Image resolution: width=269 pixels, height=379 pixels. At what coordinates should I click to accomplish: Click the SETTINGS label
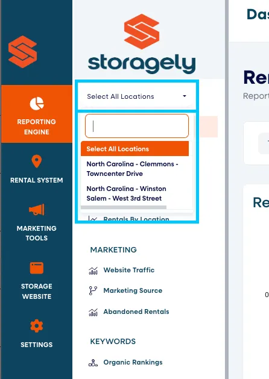(x=37, y=345)
